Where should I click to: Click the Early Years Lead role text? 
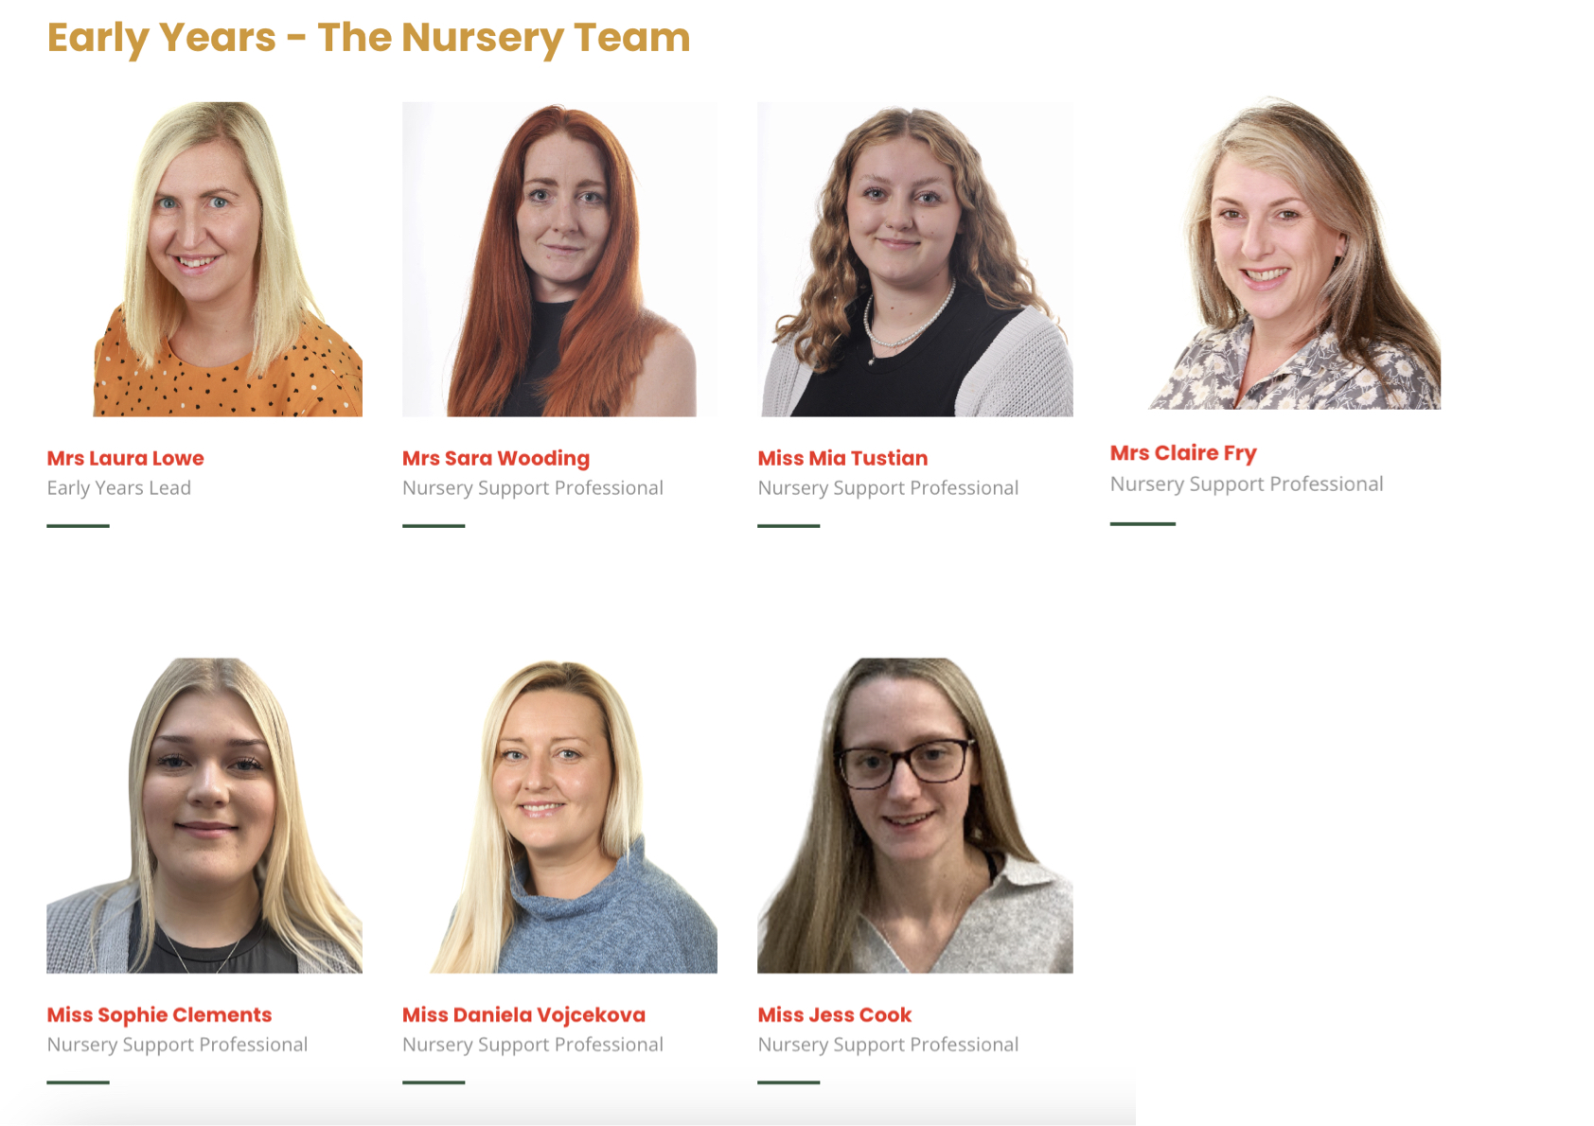[119, 488]
